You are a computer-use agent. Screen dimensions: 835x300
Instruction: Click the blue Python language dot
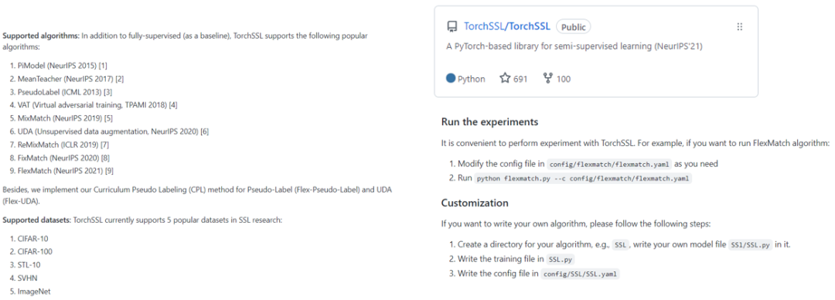(x=451, y=78)
